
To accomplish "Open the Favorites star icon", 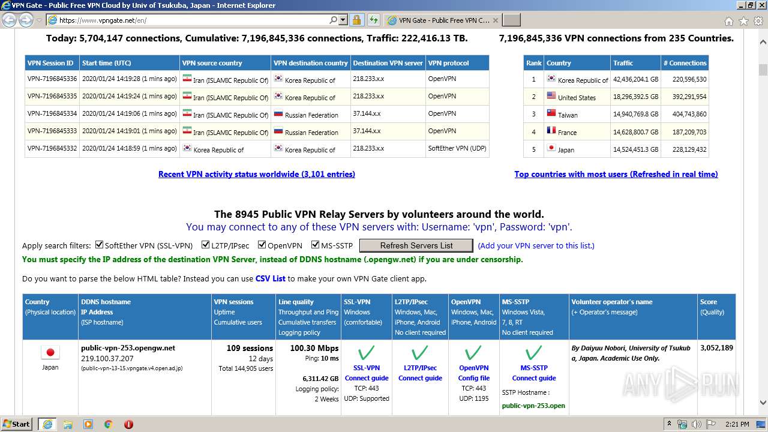I will click(743, 20).
